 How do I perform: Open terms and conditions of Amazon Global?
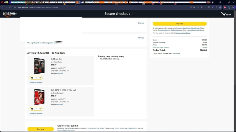tap(183, 33)
